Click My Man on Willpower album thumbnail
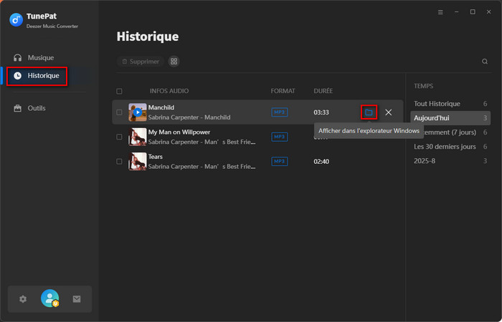The width and height of the screenshot is (502, 322). (x=138, y=137)
